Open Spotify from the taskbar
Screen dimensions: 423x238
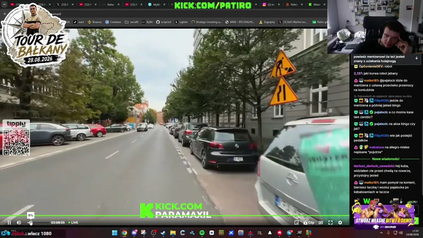coord(202,233)
